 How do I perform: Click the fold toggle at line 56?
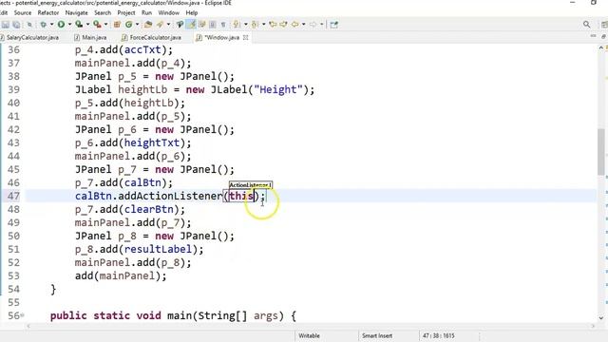pyautogui.click(x=22, y=315)
